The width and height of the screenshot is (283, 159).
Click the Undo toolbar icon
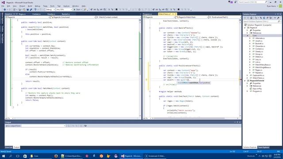click(35, 10)
